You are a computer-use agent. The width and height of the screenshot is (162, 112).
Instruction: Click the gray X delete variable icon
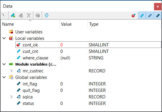coord(29,16)
